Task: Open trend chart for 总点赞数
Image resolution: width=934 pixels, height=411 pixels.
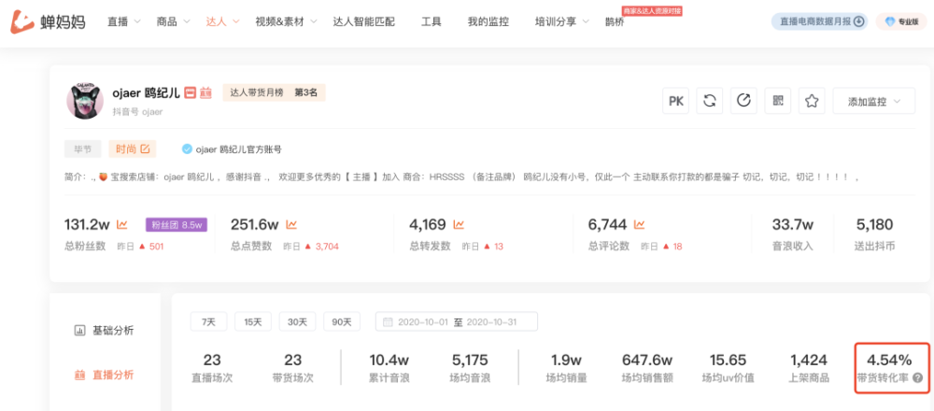Action: click(x=291, y=225)
